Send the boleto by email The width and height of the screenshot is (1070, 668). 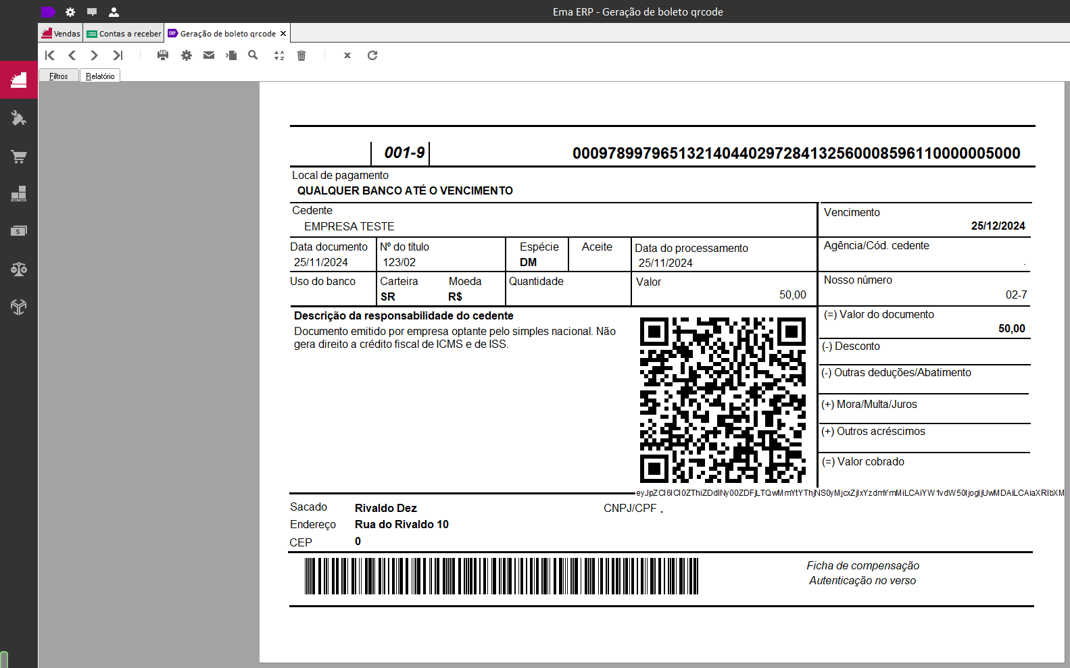[x=209, y=55]
